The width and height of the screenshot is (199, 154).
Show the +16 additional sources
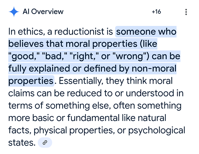(156, 12)
